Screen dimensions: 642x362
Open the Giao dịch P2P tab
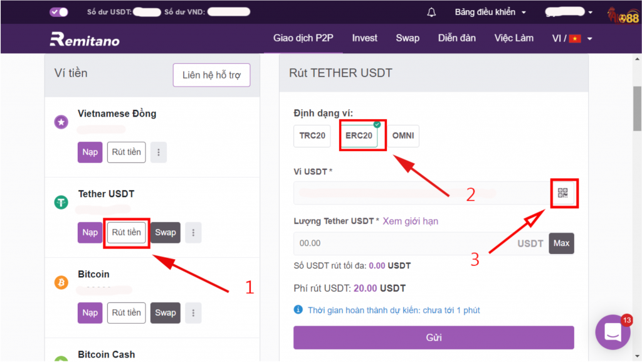(303, 38)
